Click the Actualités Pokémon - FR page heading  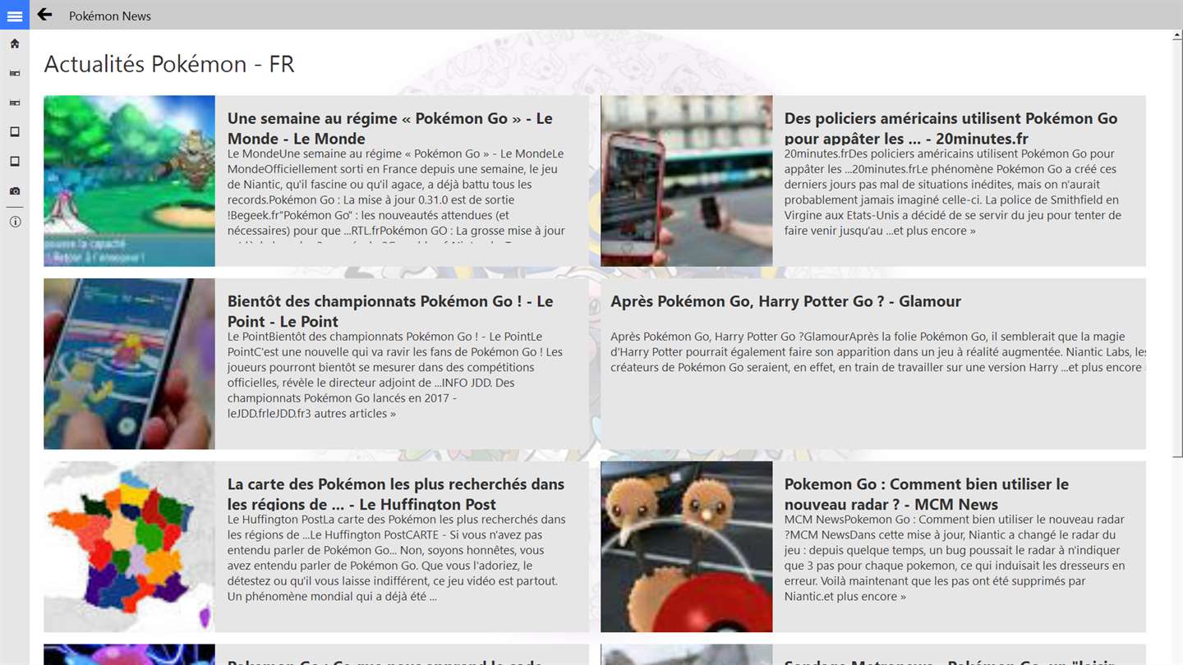[169, 64]
